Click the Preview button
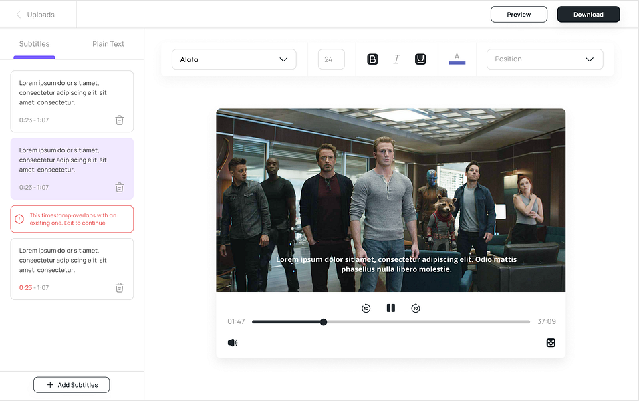Viewport: 639px width, 401px height. pyautogui.click(x=519, y=15)
